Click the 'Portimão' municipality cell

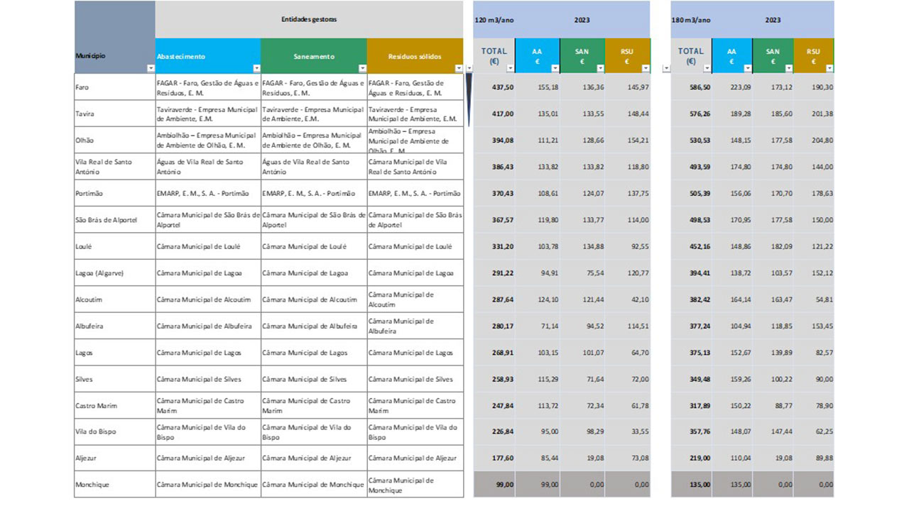(114, 193)
